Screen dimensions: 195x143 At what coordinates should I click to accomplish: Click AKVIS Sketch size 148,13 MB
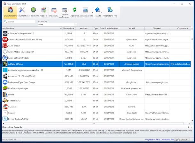[69, 46]
